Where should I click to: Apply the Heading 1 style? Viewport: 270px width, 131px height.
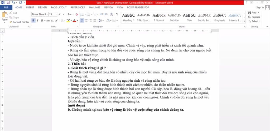128,17
